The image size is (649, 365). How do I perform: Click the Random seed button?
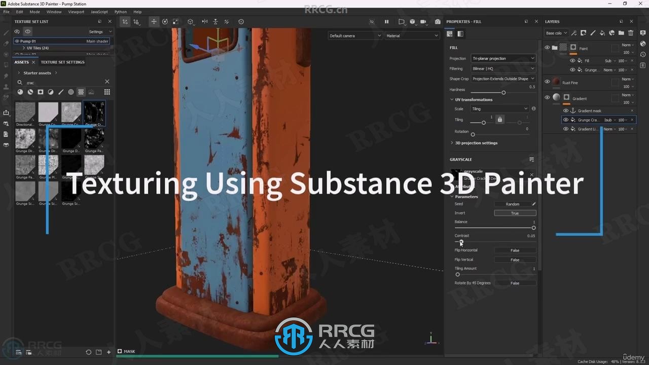513,204
